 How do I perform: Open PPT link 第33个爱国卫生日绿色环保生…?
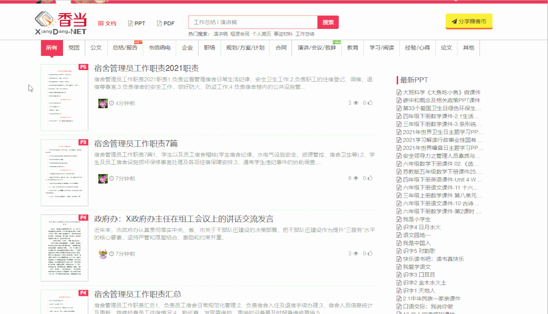pyautogui.click(x=442, y=108)
